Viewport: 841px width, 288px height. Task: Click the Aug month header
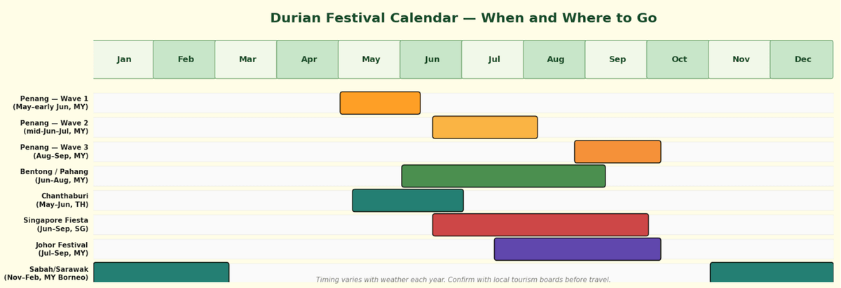[x=555, y=59]
